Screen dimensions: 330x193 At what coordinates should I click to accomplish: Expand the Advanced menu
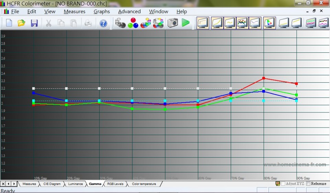coord(129,11)
